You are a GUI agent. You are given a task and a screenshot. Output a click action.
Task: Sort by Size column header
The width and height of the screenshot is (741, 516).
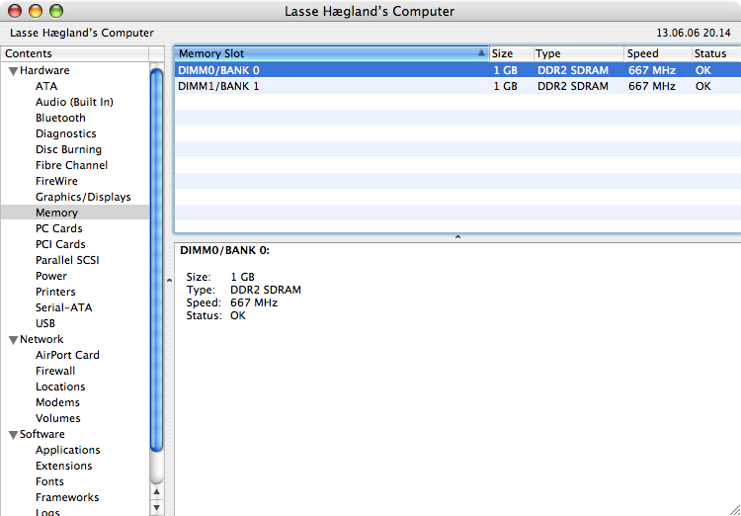click(x=512, y=53)
